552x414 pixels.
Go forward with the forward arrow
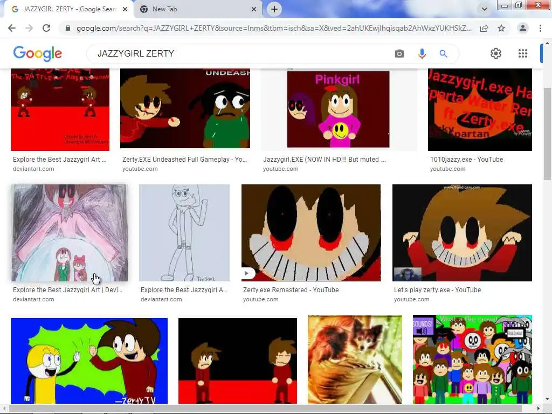coord(29,28)
